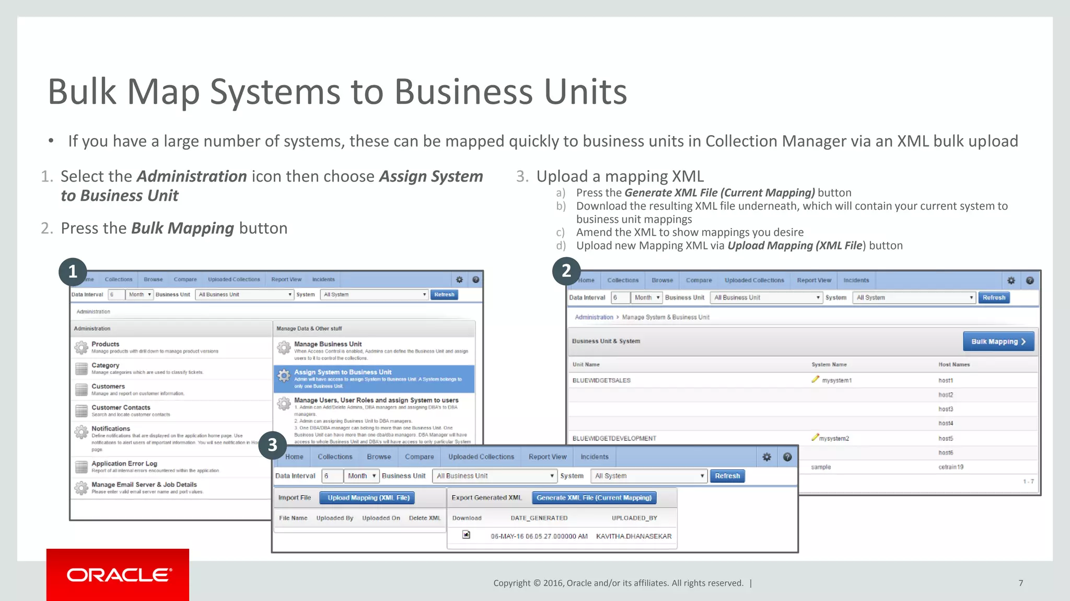
Task: Click Application Error Log entry
Action: (x=171, y=467)
